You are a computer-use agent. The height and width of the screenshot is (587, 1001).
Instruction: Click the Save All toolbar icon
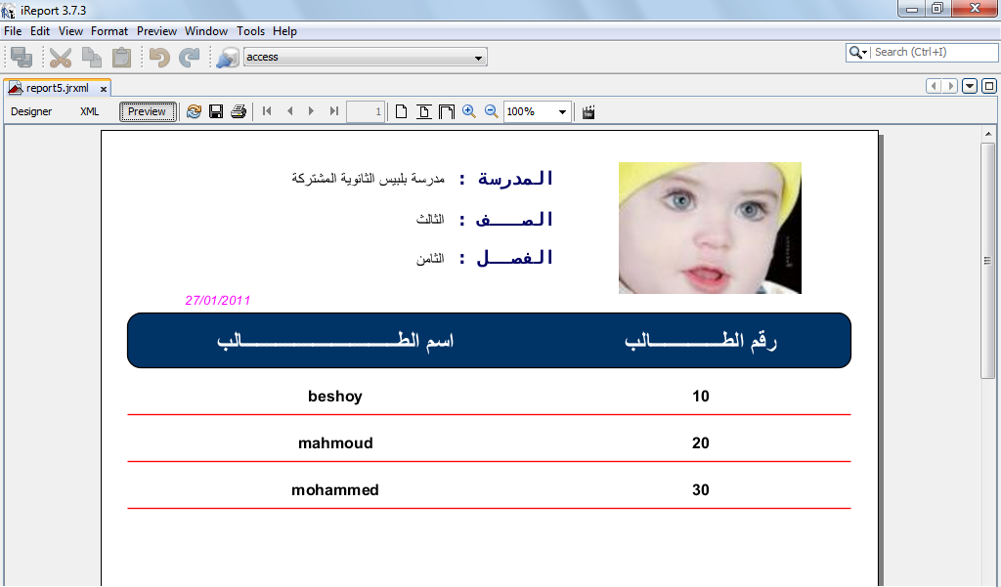(22, 58)
